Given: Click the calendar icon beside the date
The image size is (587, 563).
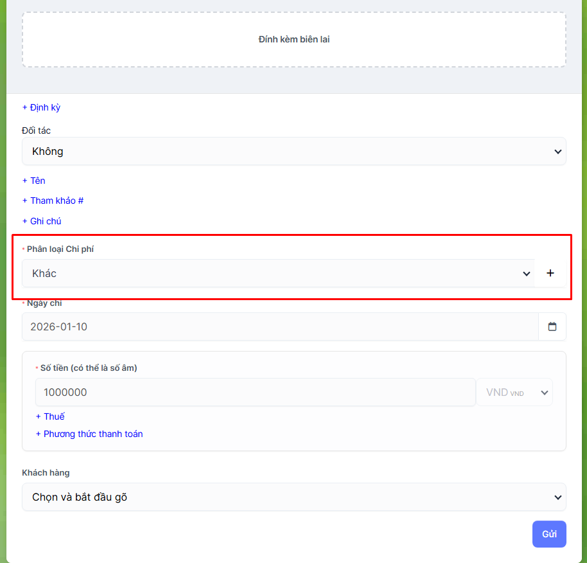Looking at the screenshot, I should click(552, 326).
